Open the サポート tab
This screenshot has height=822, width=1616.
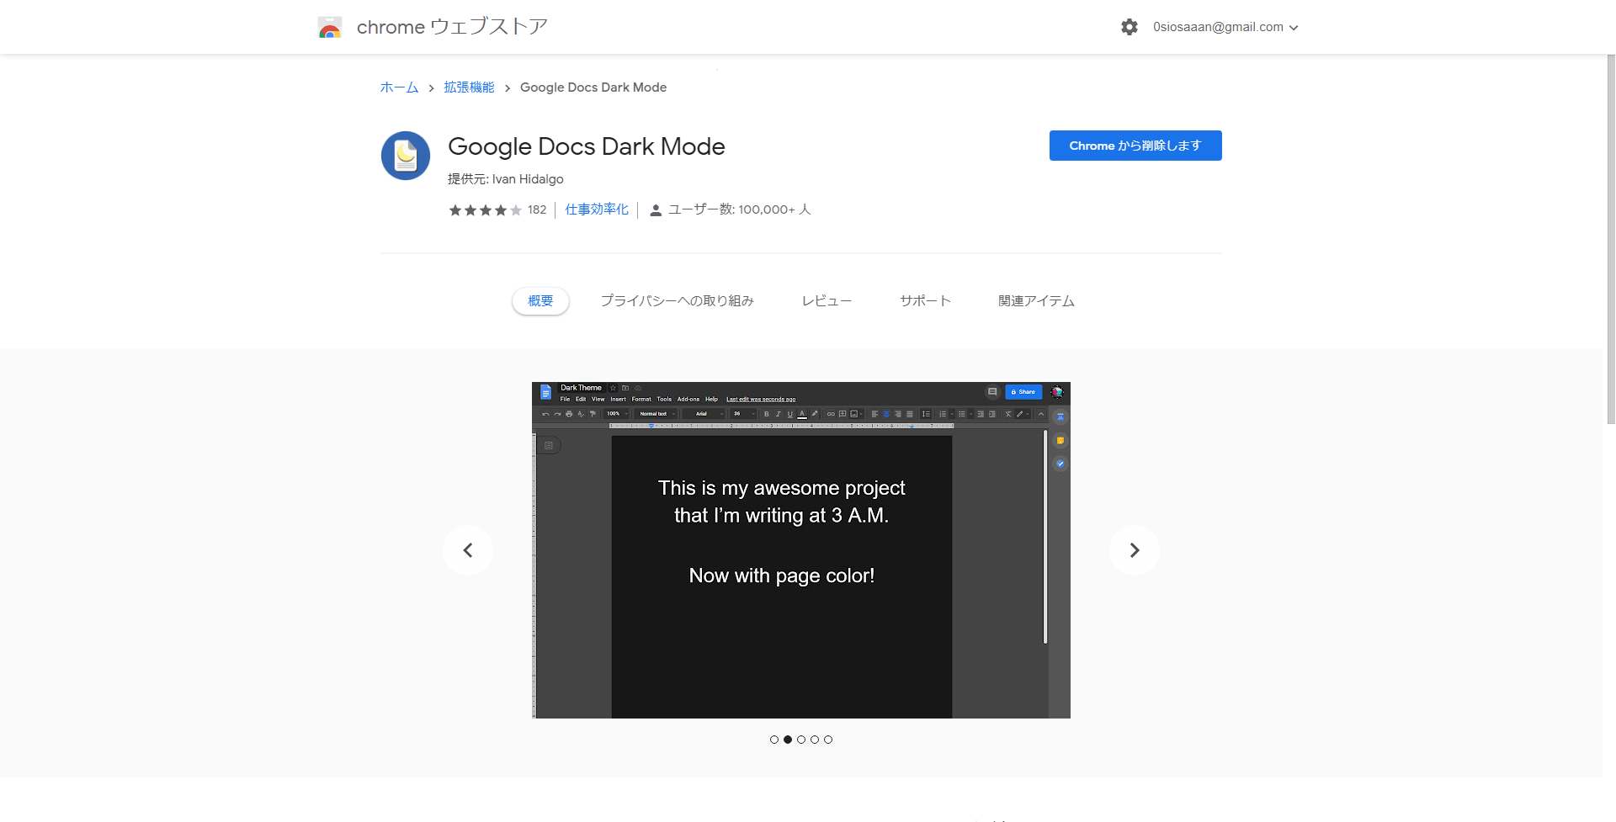click(925, 301)
